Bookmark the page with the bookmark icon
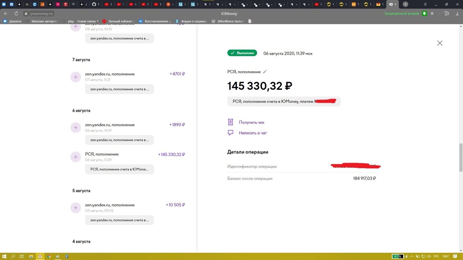463x260 pixels. (432, 13)
